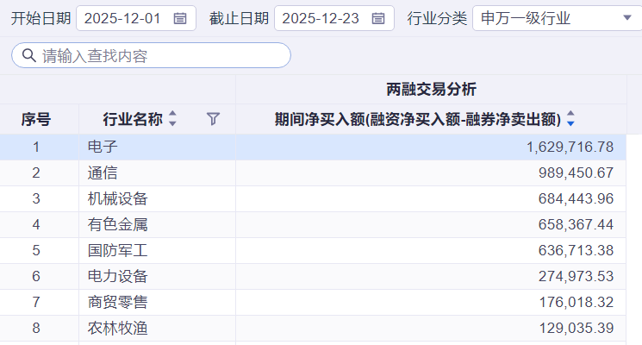Viewport: 642px width, 345px height.
Task: Click the 截止日期 label
Action: (239, 18)
